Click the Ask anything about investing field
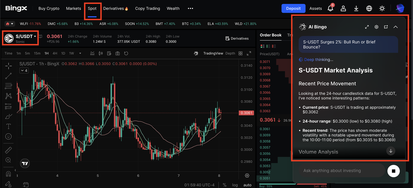The width and height of the screenshot is (413, 188). pos(342,171)
